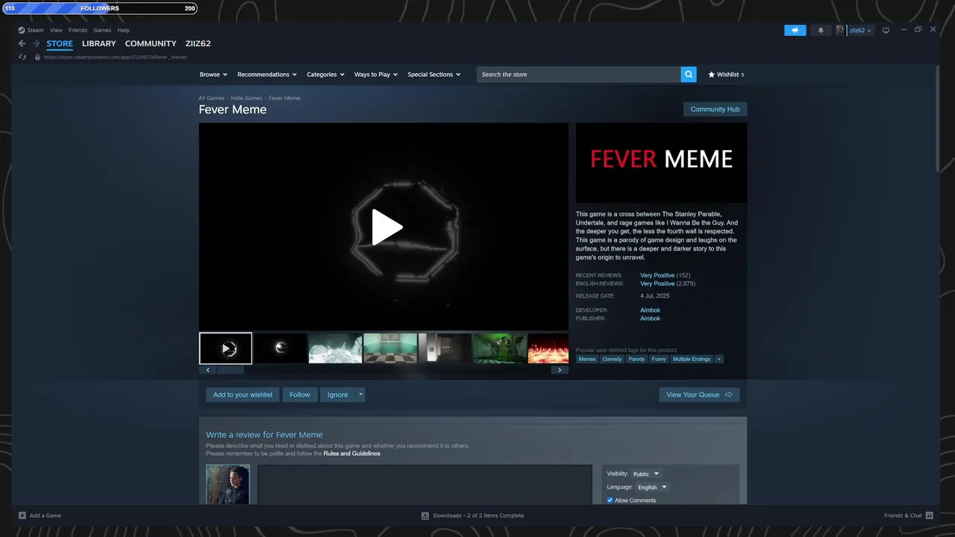
Task: Open the ziiz62 account dropdown
Action: 860,31
